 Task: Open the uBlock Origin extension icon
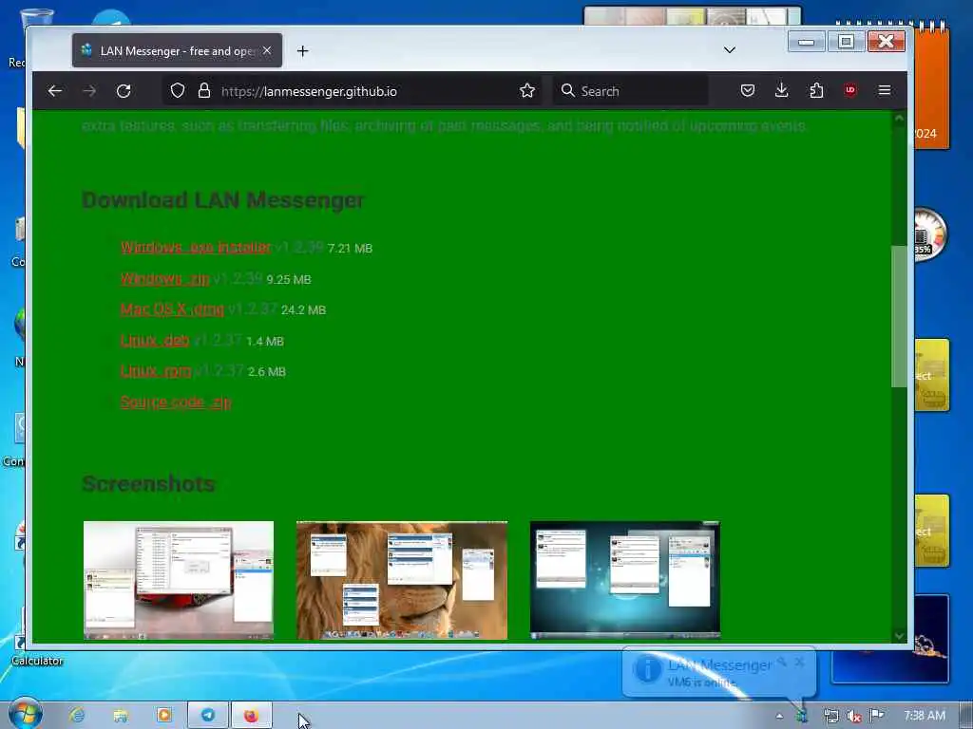point(850,90)
